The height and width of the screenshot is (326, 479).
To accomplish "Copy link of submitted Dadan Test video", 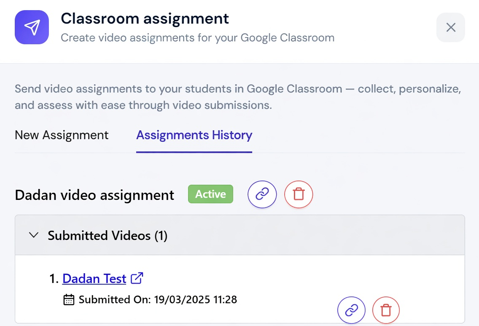I will (351, 310).
